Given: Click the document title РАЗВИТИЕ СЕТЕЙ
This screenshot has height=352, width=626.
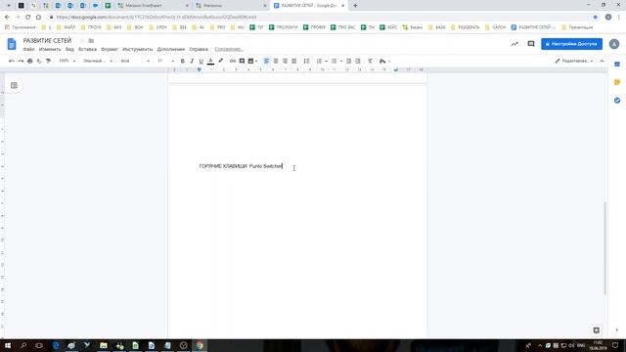Looking at the screenshot, I should [x=47, y=41].
